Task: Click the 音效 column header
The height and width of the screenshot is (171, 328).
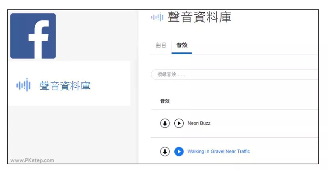Action: [x=165, y=101]
